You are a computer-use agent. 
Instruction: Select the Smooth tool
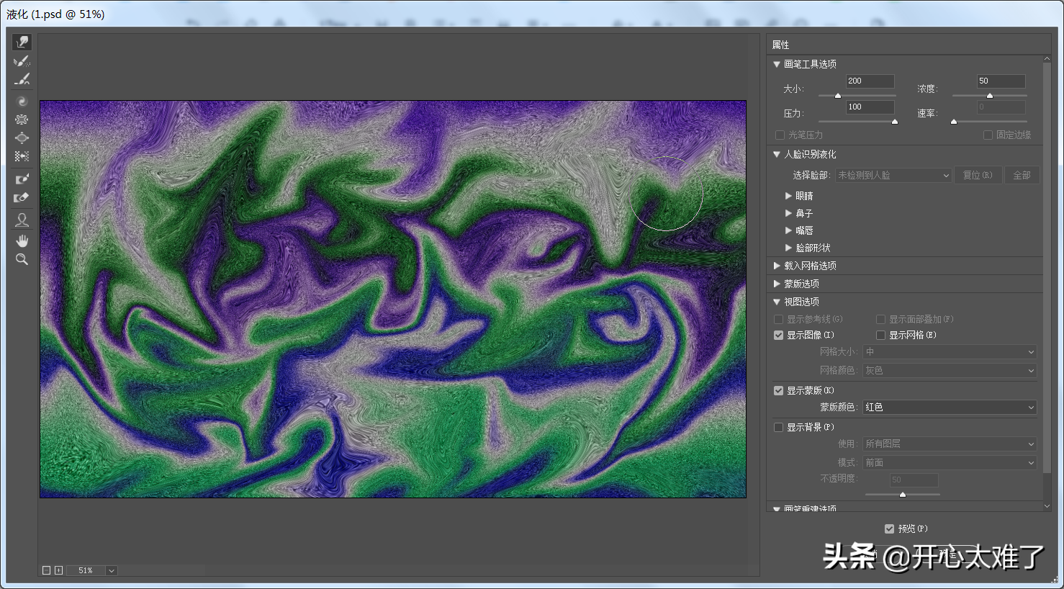click(x=22, y=79)
